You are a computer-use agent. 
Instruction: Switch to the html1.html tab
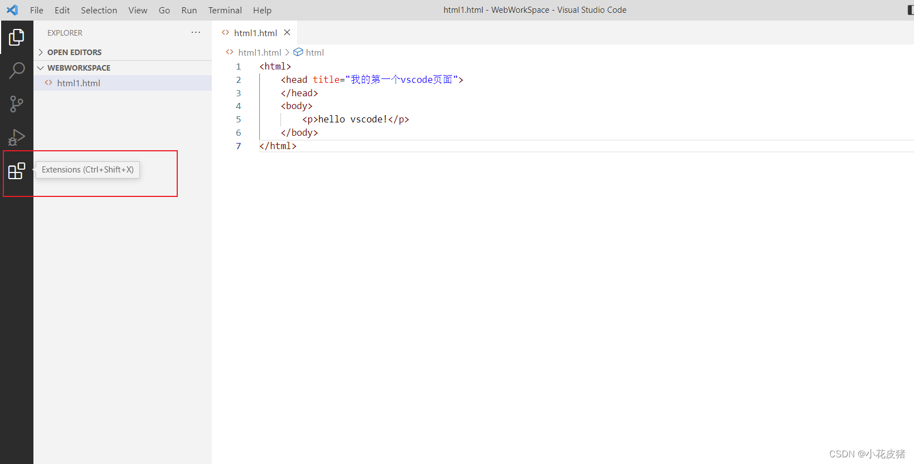[x=255, y=33]
